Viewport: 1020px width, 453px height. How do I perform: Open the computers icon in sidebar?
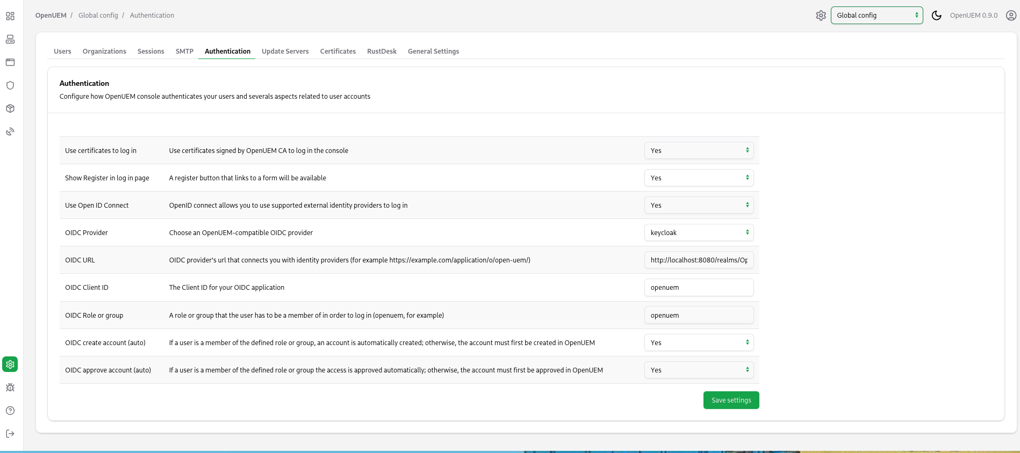(x=10, y=39)
